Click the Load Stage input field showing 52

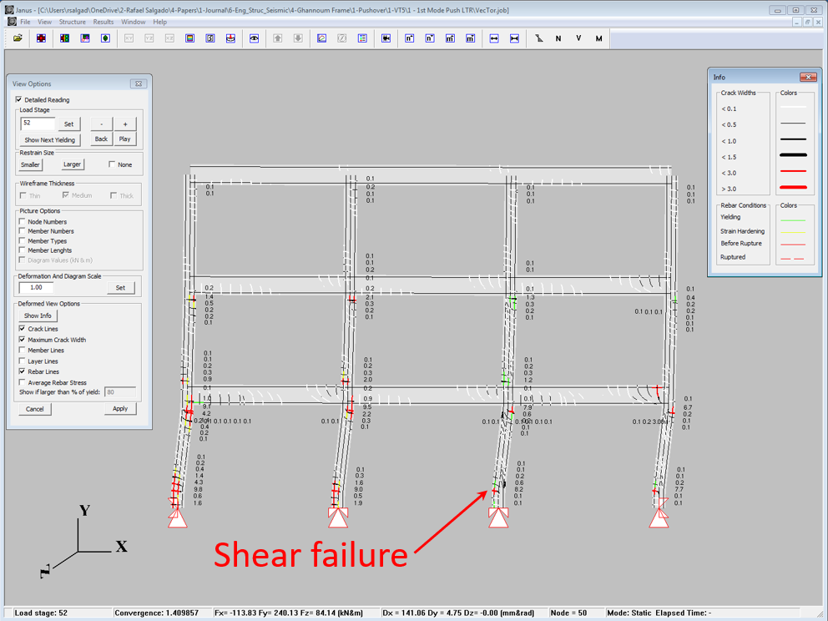(x=38, y=124)
